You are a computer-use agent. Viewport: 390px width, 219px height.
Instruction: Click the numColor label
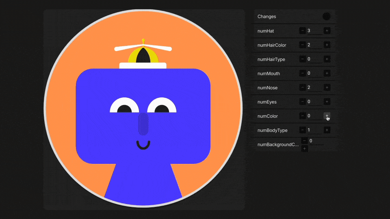click(268, 116)
